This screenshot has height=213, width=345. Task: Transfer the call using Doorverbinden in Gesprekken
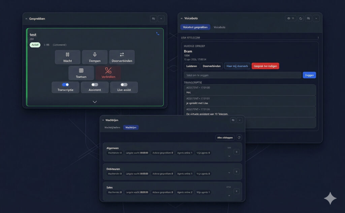coord(122,57)
